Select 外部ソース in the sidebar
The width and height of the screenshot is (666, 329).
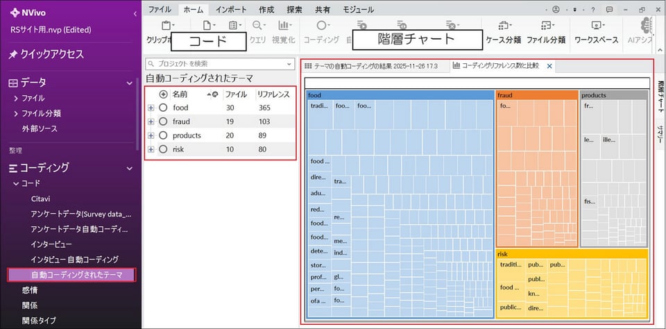40,128
